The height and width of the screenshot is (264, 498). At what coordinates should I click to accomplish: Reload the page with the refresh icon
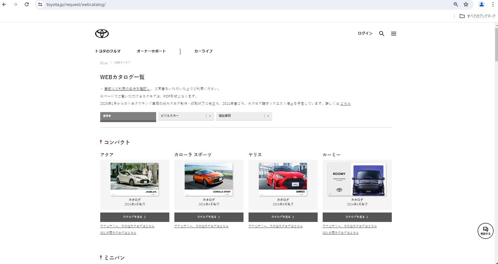(27, 4)
